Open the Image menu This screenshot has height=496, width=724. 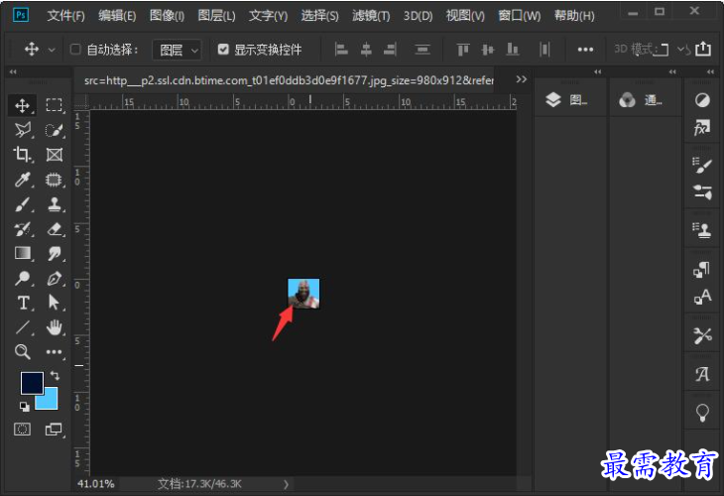point(168,16)
